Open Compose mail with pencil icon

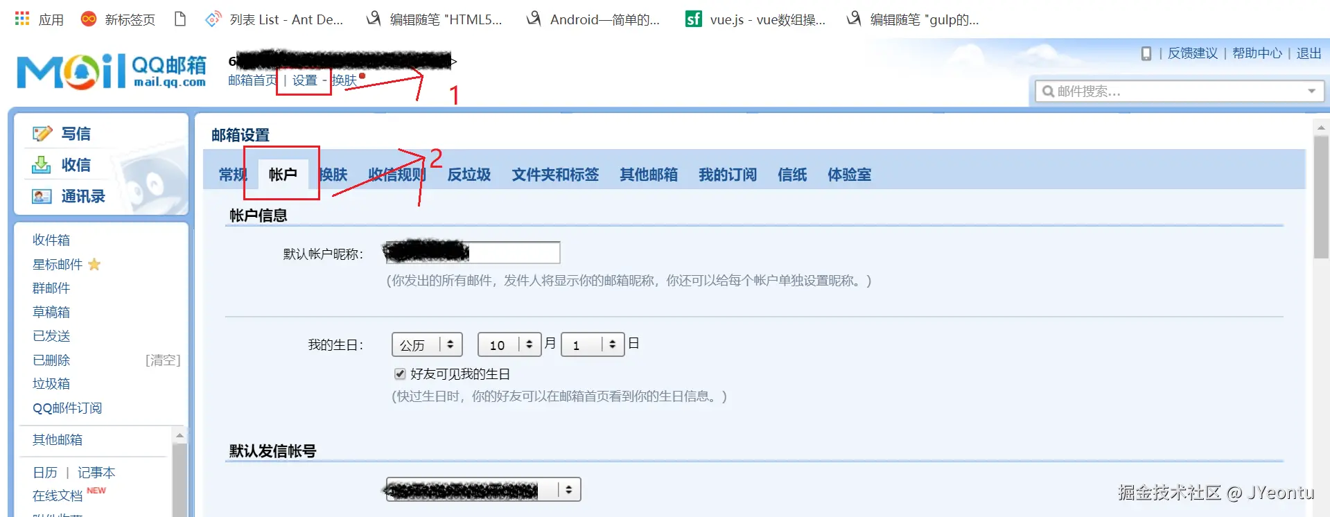pyautogui.click(x=42, y=133)
